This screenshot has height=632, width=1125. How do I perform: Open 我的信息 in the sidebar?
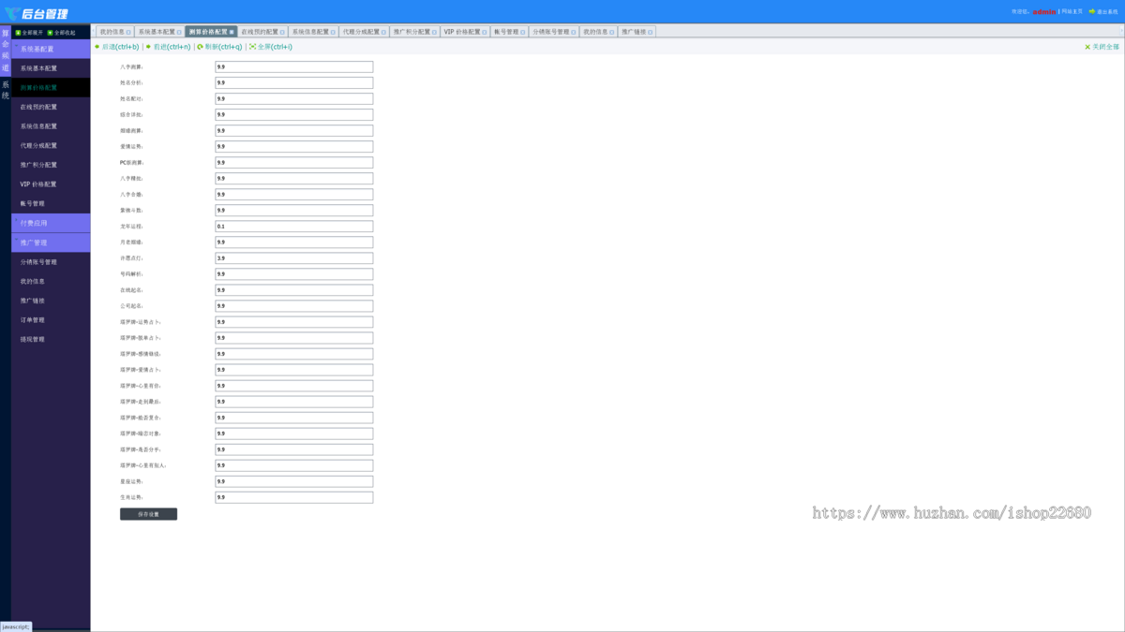[x=51, y=281]
